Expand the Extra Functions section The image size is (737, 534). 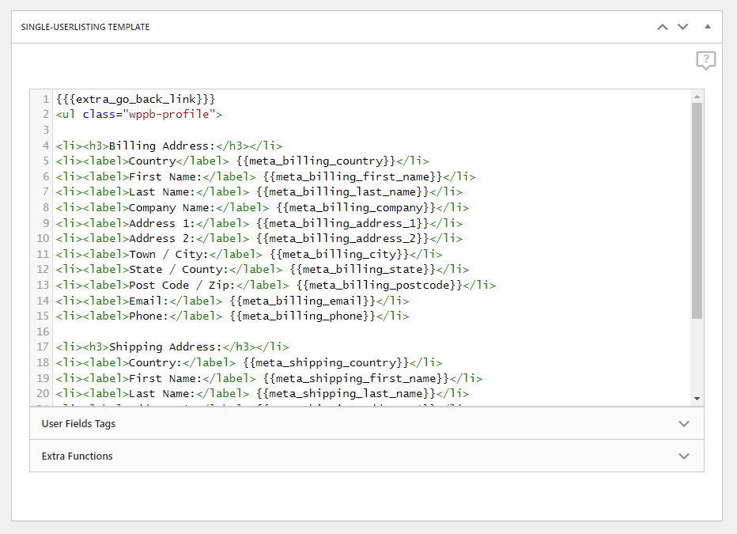(367, 456)
